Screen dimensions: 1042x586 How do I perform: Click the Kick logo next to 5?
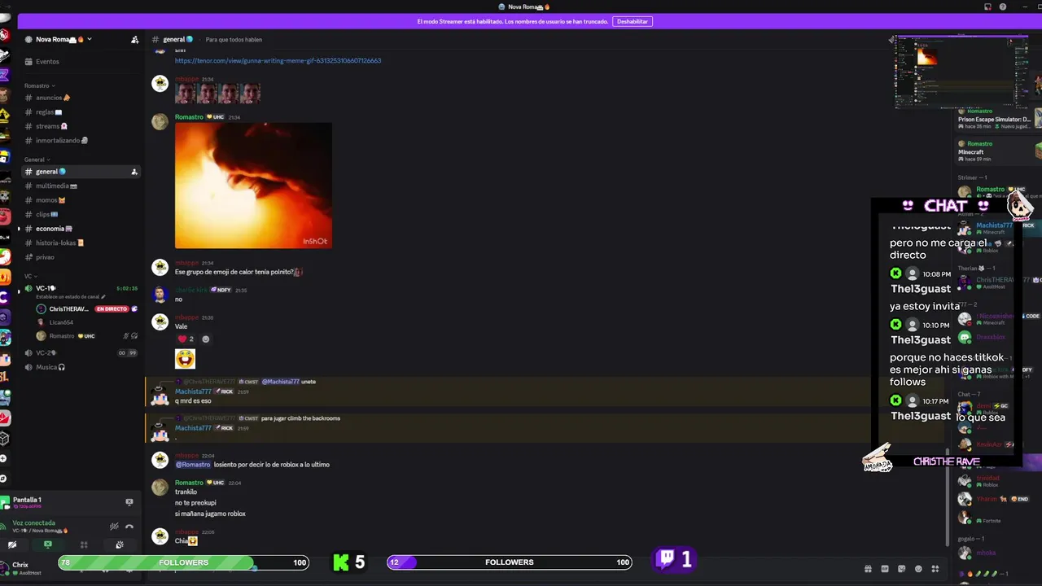click(340, 562)
